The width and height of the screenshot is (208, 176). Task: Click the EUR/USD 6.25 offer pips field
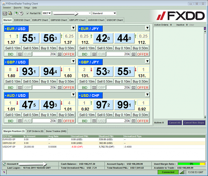69,36
